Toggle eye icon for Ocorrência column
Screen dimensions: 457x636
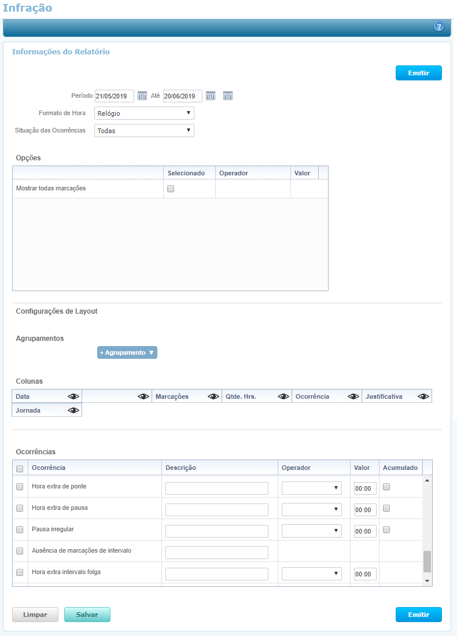tap(353, 396)
